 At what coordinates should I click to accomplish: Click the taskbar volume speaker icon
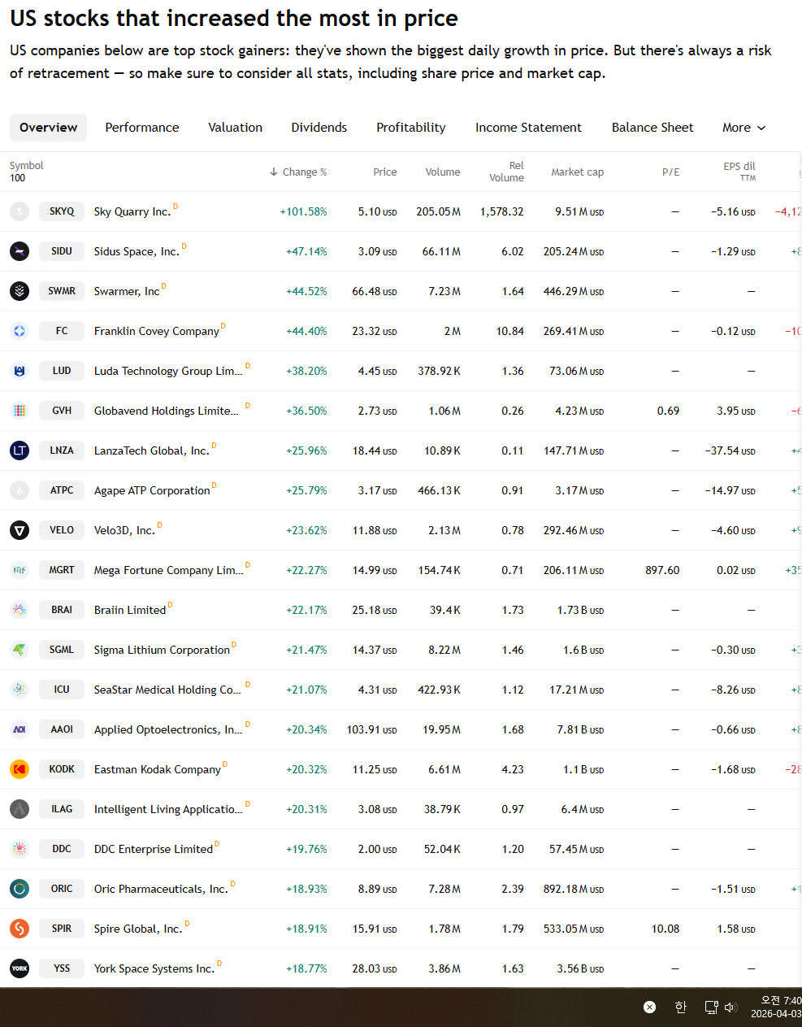pyautogui.click(x=730, y=1007)
